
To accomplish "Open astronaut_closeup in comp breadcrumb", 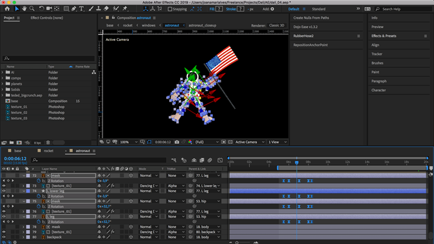I will (x=202, y=25).
